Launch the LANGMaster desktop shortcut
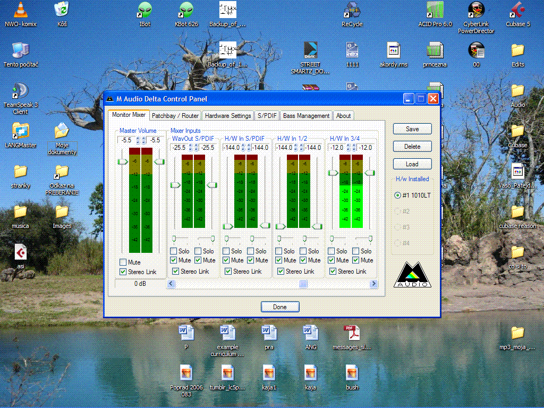The width and height of the screenshot is (544, 408). (x=21, y=135)
